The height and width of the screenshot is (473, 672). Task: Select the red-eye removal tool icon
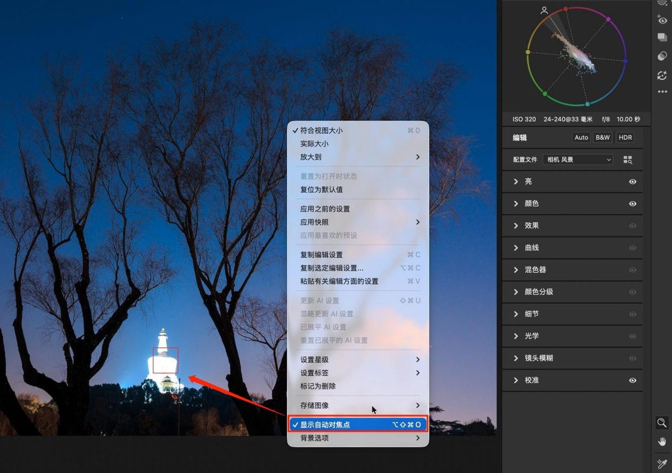pyautogui.click(x=662, y=18)
